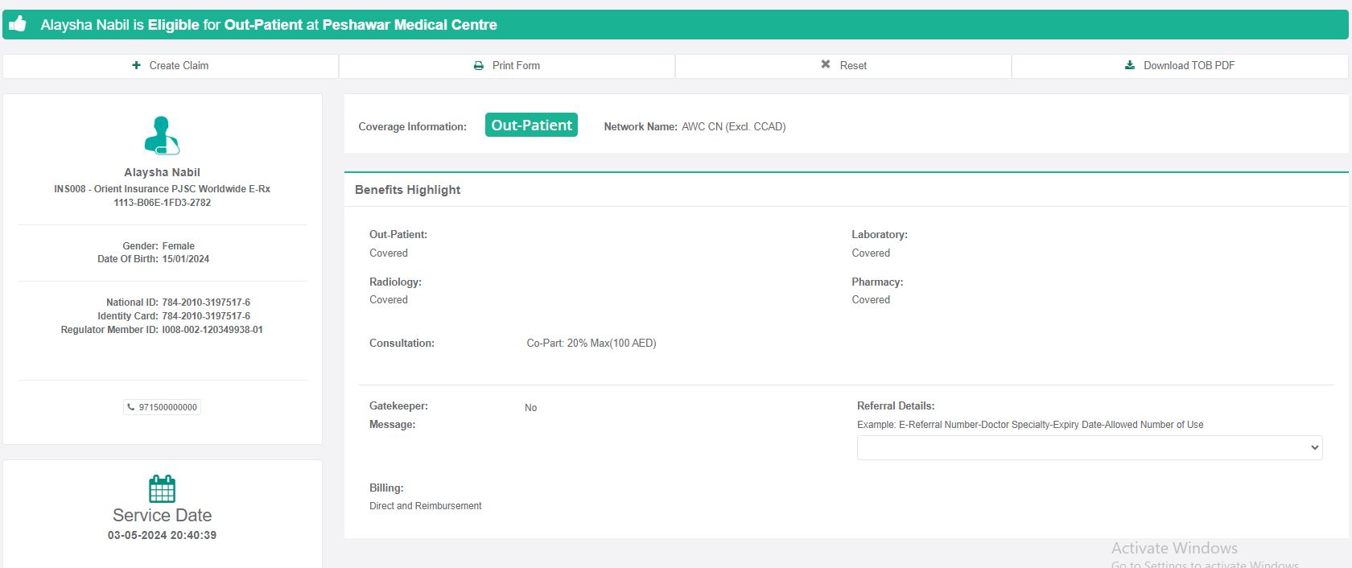Click the Co-Part 20% consultation value

591,344
